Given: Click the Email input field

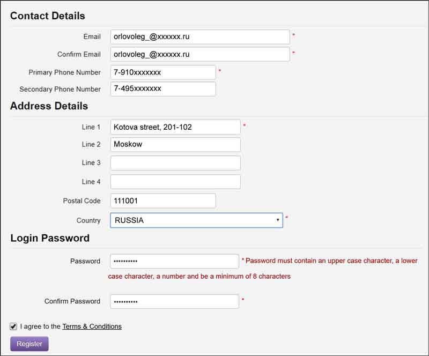Looking at the screenshot, I should tap(200, 36).
